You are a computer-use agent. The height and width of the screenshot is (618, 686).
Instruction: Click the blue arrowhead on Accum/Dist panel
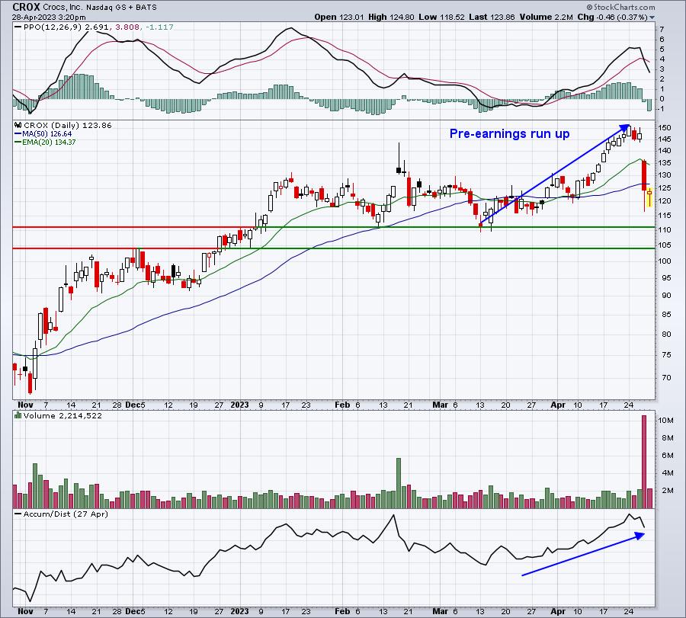pos(640,535)
